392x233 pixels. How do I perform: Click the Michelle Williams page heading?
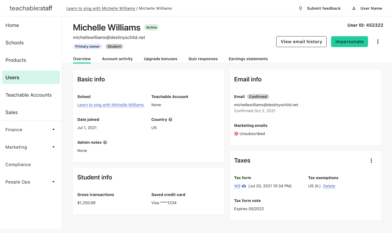tap(107, 27)
